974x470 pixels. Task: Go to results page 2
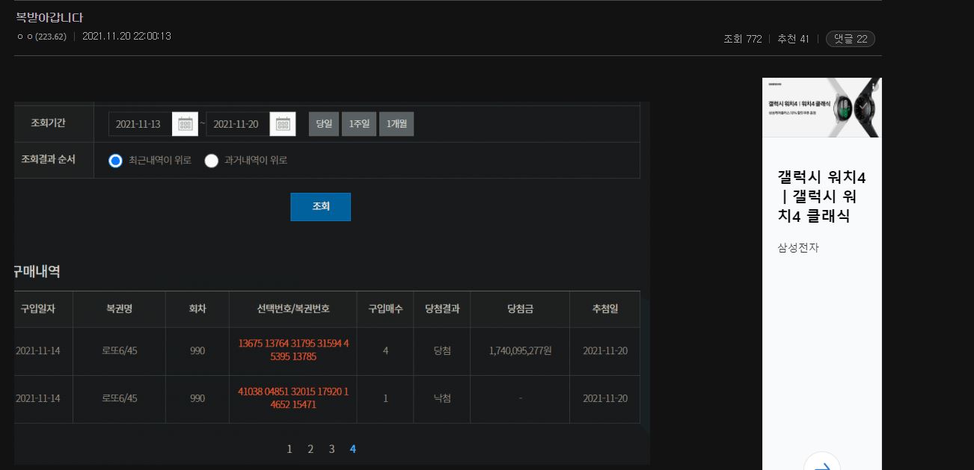click(310, 449)
